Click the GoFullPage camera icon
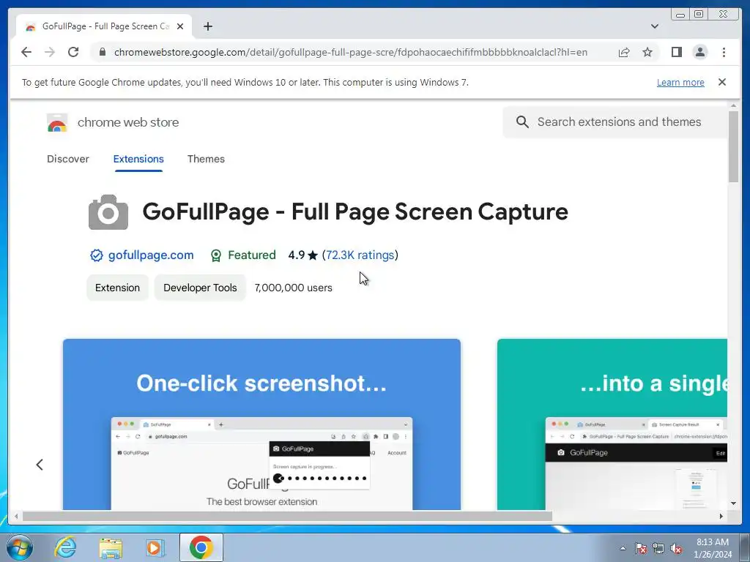Screen dimensions: 750x562 [x=108, y=212]
